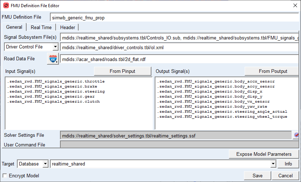Click the From Pinput button
Viewport: 301px width, 182px height.
tap(122, 71)
